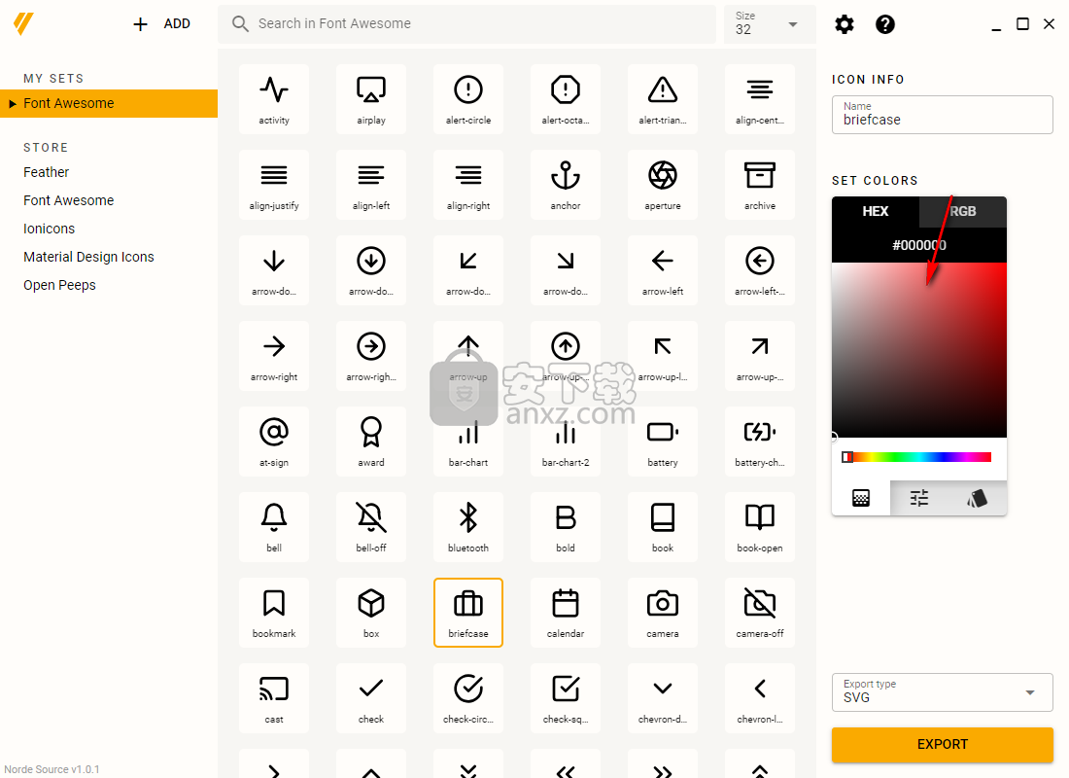This screenshot has height=778, width=1069.
Task: Click the hue slider bar
Action: pyautogui.click(x=918, y=457)
